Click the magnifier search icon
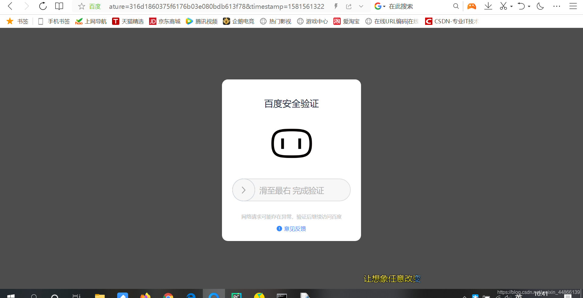Viewport: 583px width, 298px height. (x=456, y=6)
